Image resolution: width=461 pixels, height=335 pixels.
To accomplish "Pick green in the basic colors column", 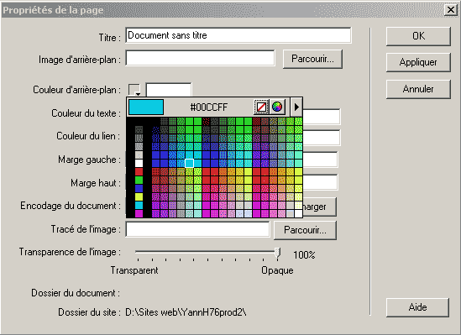I will click(139, 180).
